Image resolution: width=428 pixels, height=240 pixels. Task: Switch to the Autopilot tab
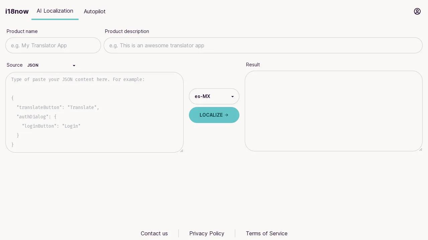click(95, 11)
